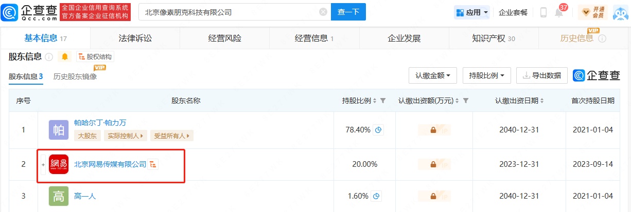Image resolution: width=631 pixels, height=212 pixels.
Task: Click the NetEase 網易 logo thumbnail
Action: pyautogui.click(x=59, y=164)
